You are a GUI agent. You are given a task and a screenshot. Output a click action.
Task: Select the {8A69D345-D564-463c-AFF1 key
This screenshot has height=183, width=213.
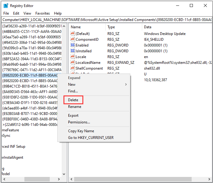pyautogui.click(x=30, y=92)
